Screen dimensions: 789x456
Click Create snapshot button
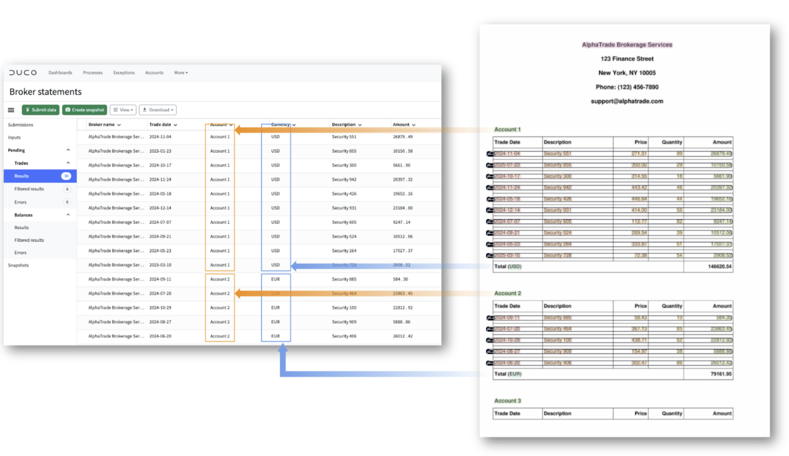(x=84, y=110)
